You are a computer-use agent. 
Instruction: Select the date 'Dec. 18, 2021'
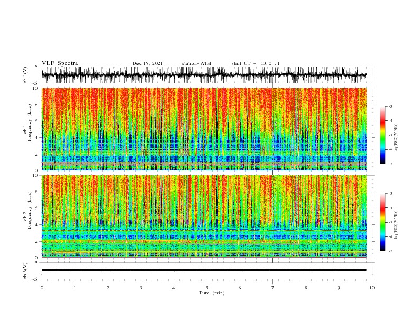148,63
